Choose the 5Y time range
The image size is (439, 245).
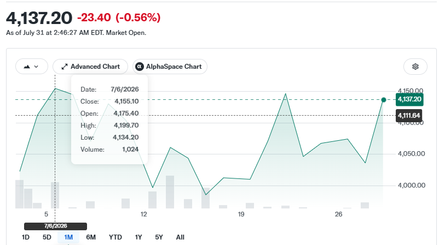159,237
